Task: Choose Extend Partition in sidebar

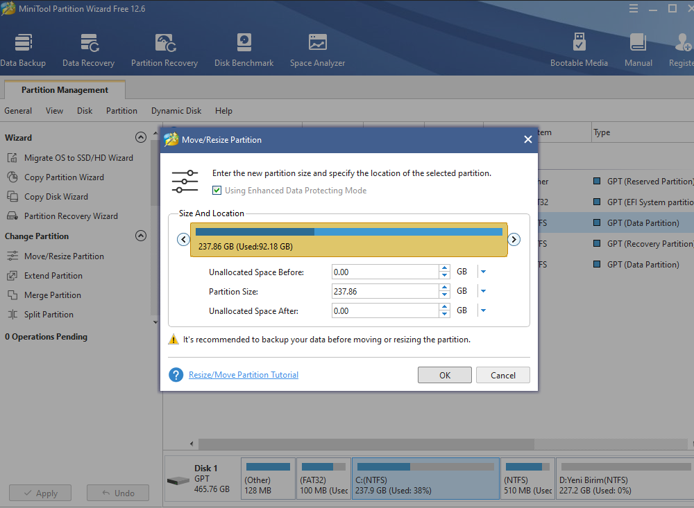Action: (x=44, y=276)
